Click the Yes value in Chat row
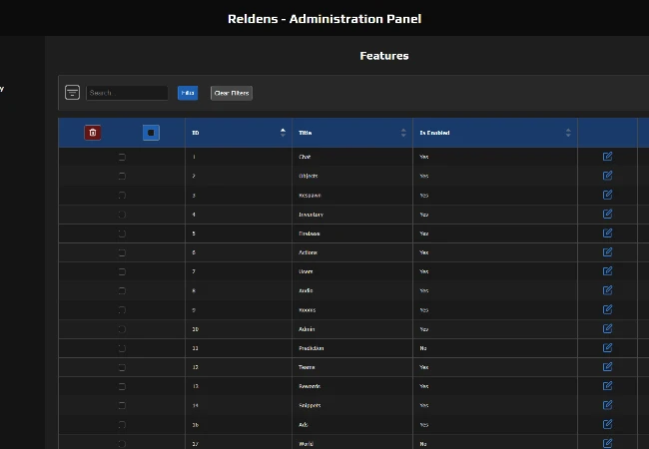649x449 pixels. coord(423,157)
